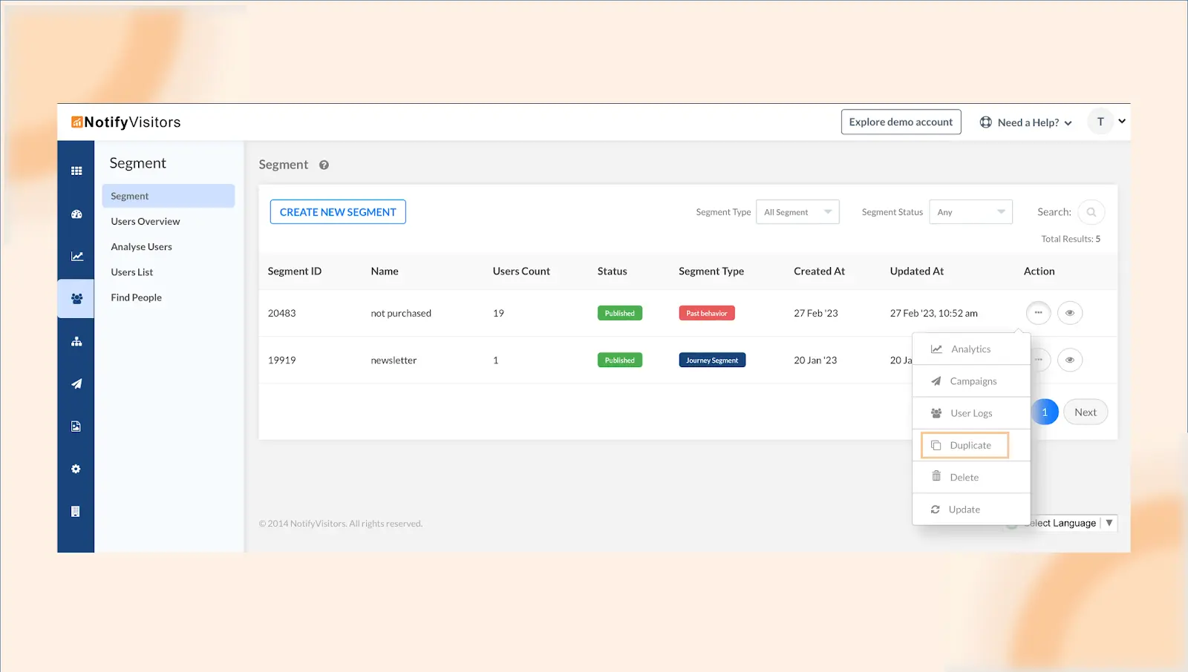The image size is (1188, 672).
Task: Open the paper plane campaigns sidebar icon
Action: click(76, 384)
